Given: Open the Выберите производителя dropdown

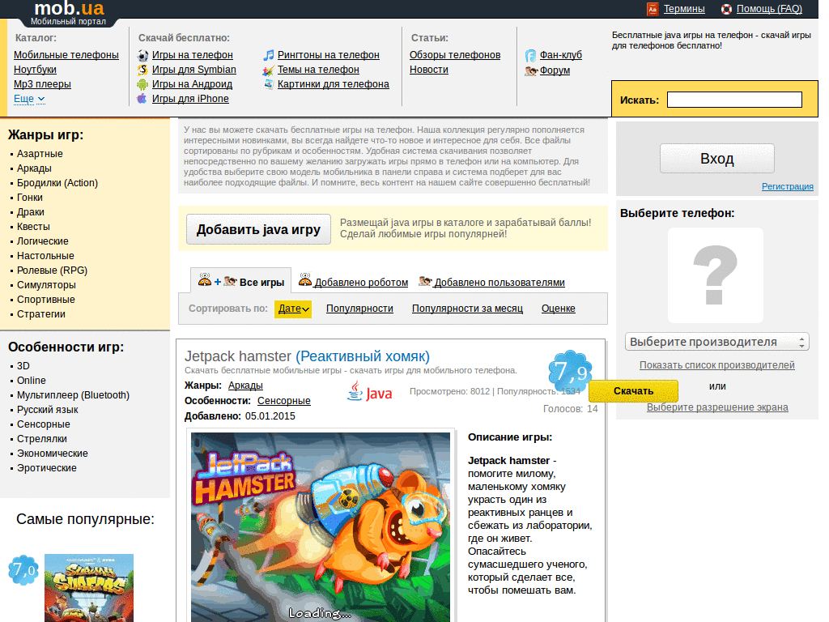Looking at the screenshot, I should coord(717,342).
